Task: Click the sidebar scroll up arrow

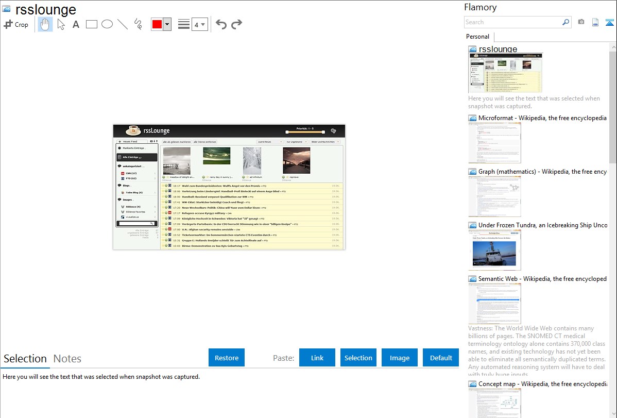Action: 613,47
